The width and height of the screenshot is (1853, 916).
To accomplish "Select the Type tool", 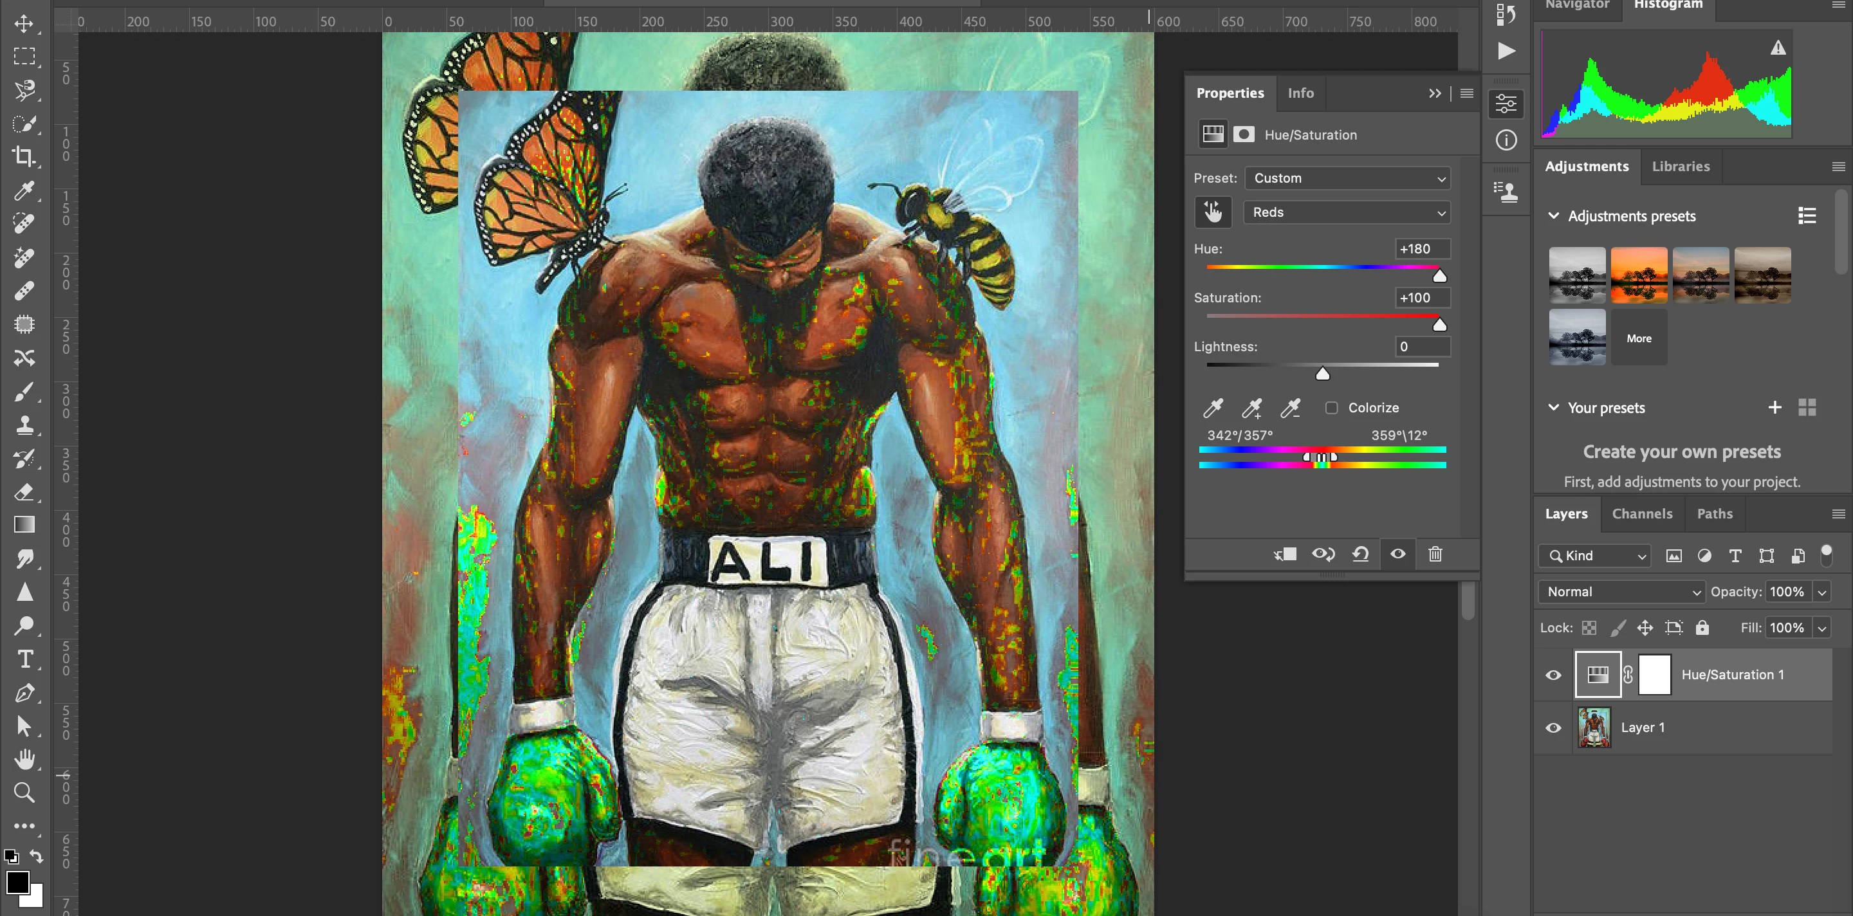I will [24, 659].
